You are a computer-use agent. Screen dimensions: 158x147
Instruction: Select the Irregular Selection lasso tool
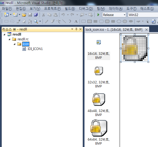(x=12, y=21)
